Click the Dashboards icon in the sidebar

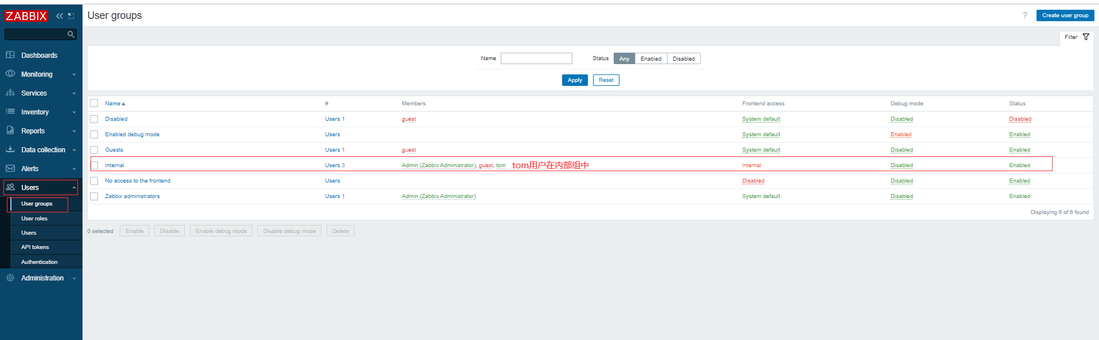click(x=10, y=55)
